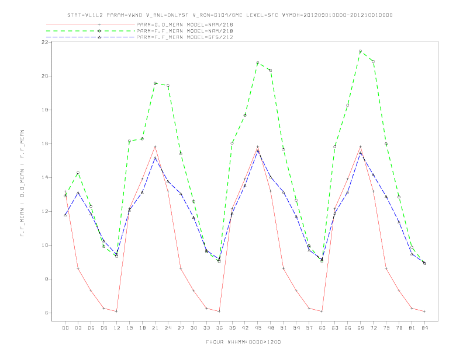Click x-axis forecast hour label 18
463x357 pixels.
point(142,328)
